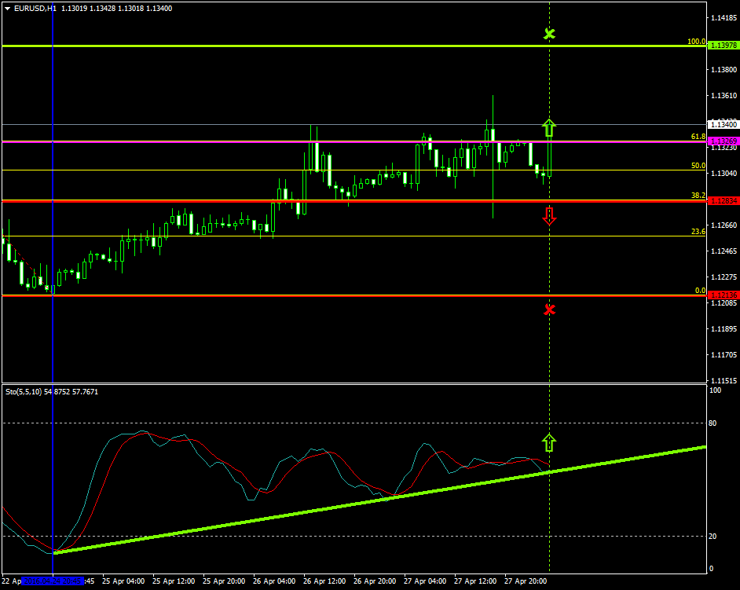Select the red sell arrow below the 38.2 line

point(549,216)
